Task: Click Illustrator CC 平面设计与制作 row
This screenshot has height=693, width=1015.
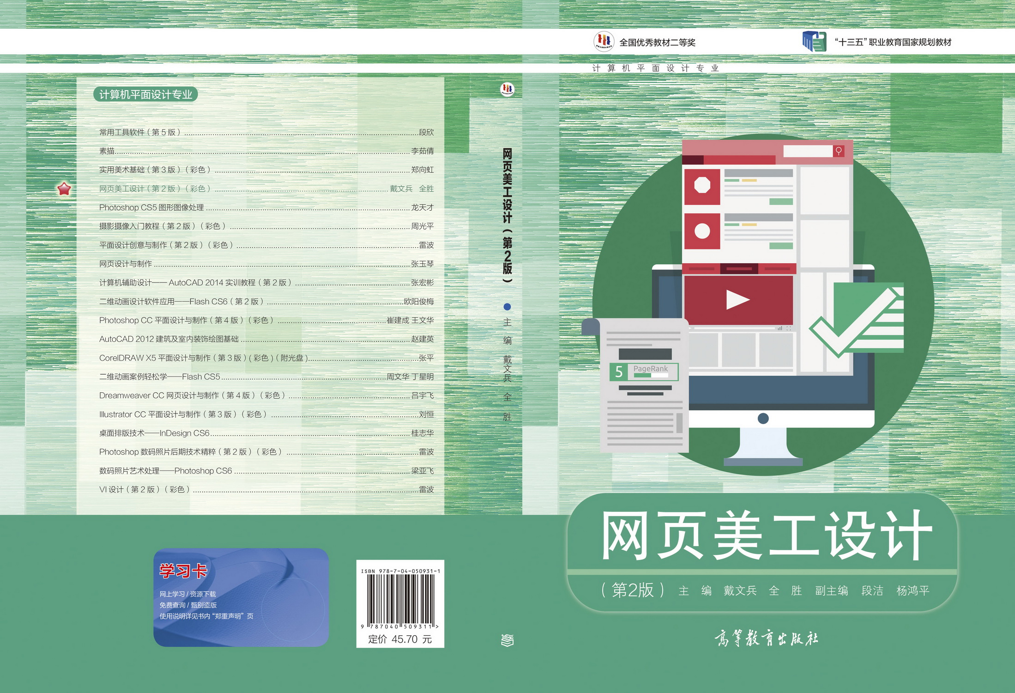Action: click(266, 414)
